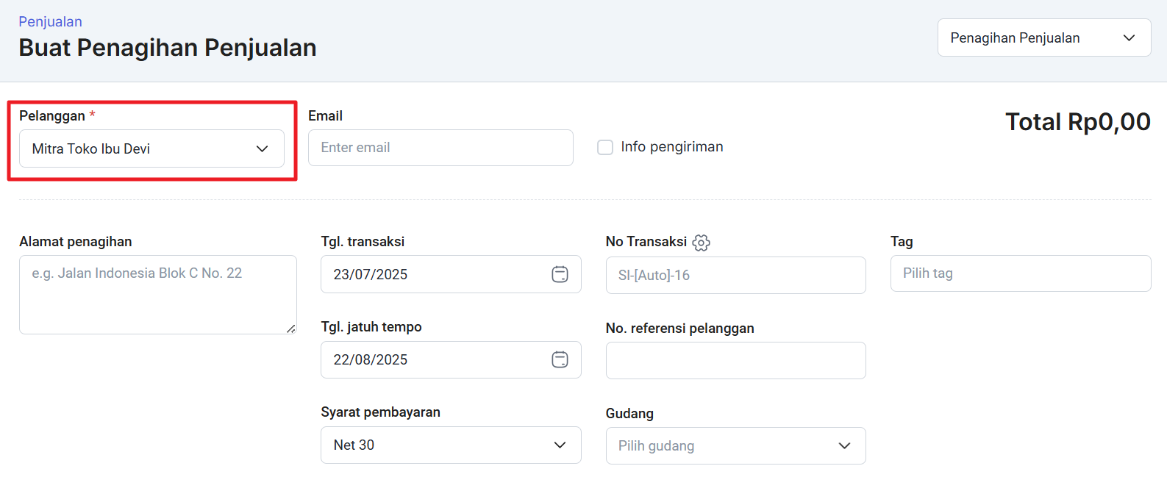Grab the Alamat penagihan resize handle
1167x477 pixels.
point(291,329)
